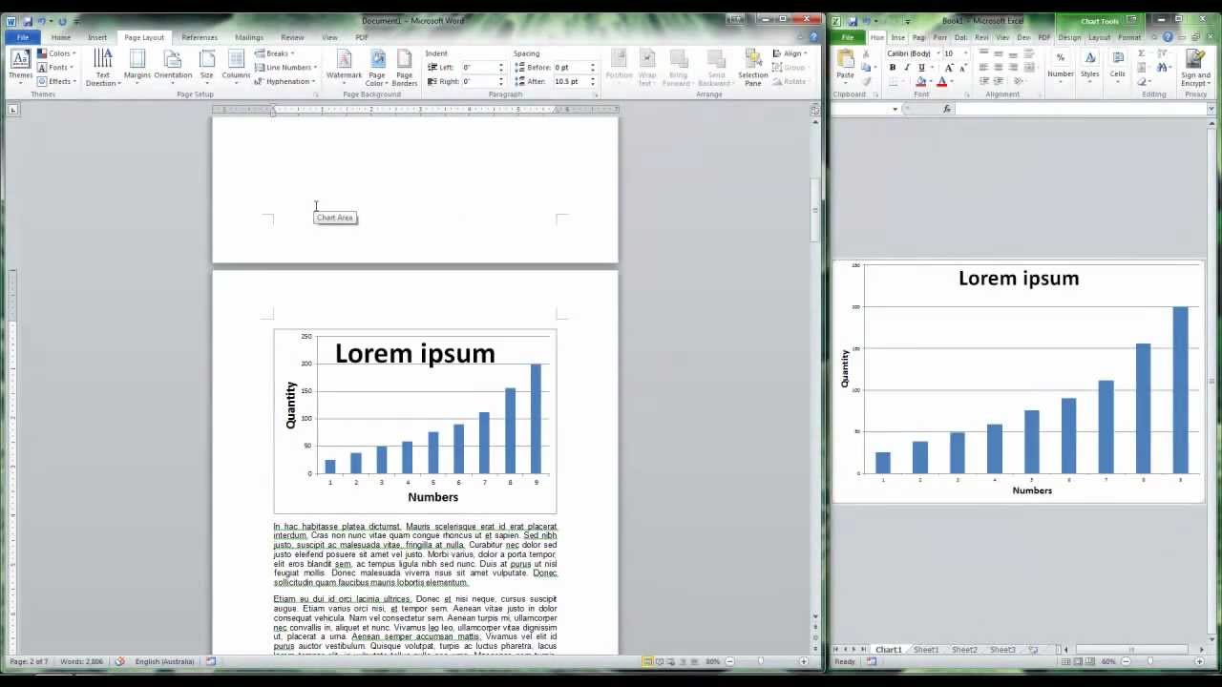The height and width of the screenshot is (687, 1222).
Task: Click Find & Select binoculars icon in Excel
Action: (x=1164, y=68)
